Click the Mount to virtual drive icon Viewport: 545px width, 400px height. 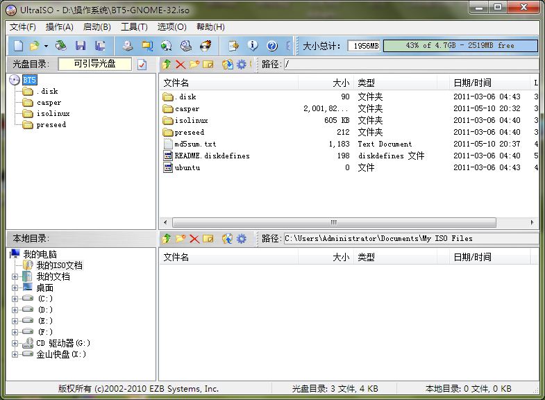186,46
